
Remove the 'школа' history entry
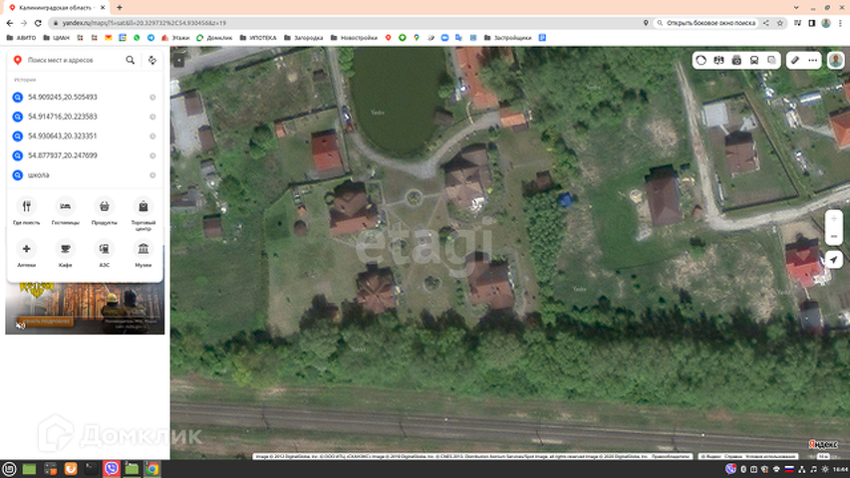tap(152, 175)
